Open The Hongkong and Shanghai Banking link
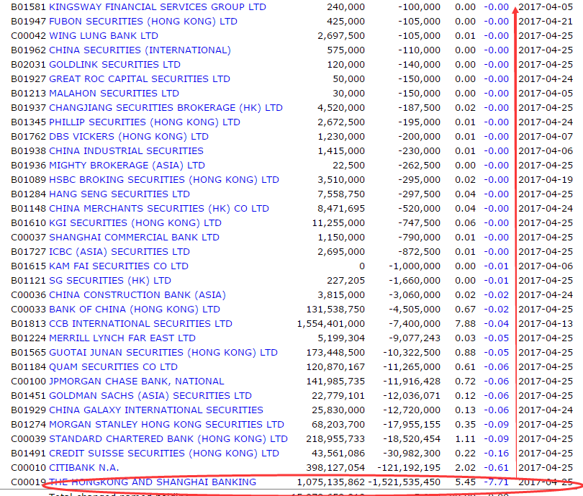 pyautogui.click(x=153, y=482)
